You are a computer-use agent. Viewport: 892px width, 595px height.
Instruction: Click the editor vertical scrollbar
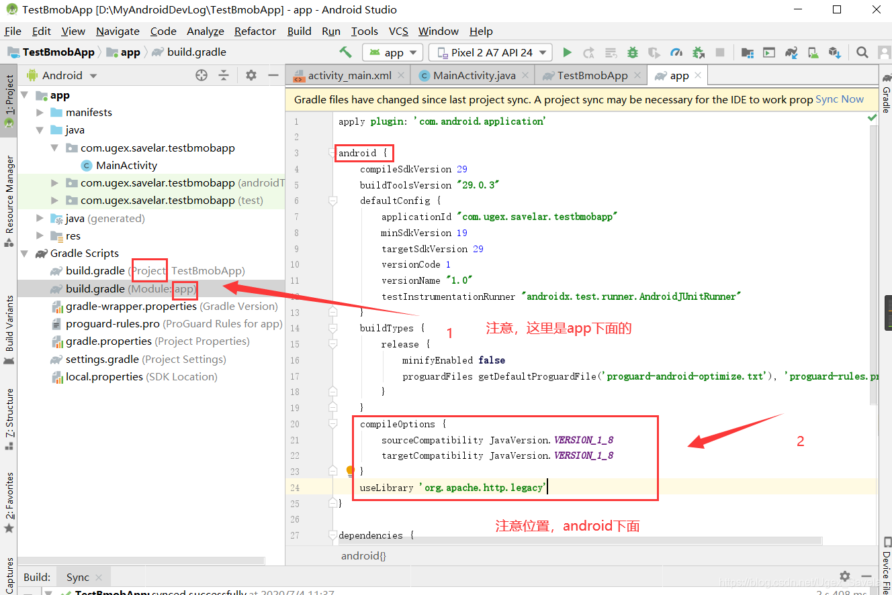tap(874, 265)
